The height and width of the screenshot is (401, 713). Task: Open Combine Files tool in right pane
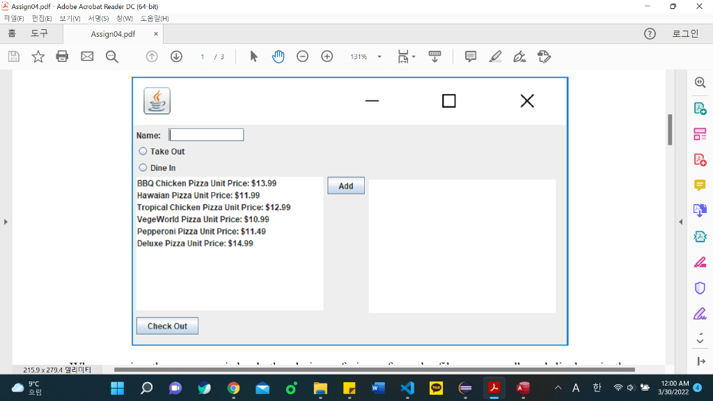point(700,210)
